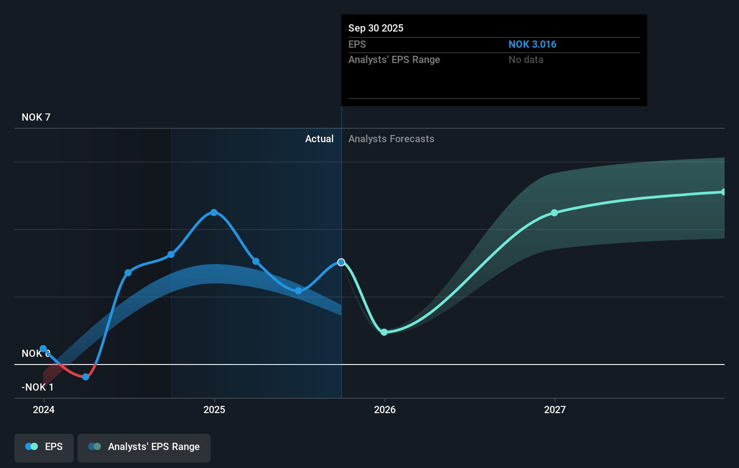The image size is (739, 468).
Task: Click the No data value in tooltip
Action: pyautogui.click(x=526, y=59)
